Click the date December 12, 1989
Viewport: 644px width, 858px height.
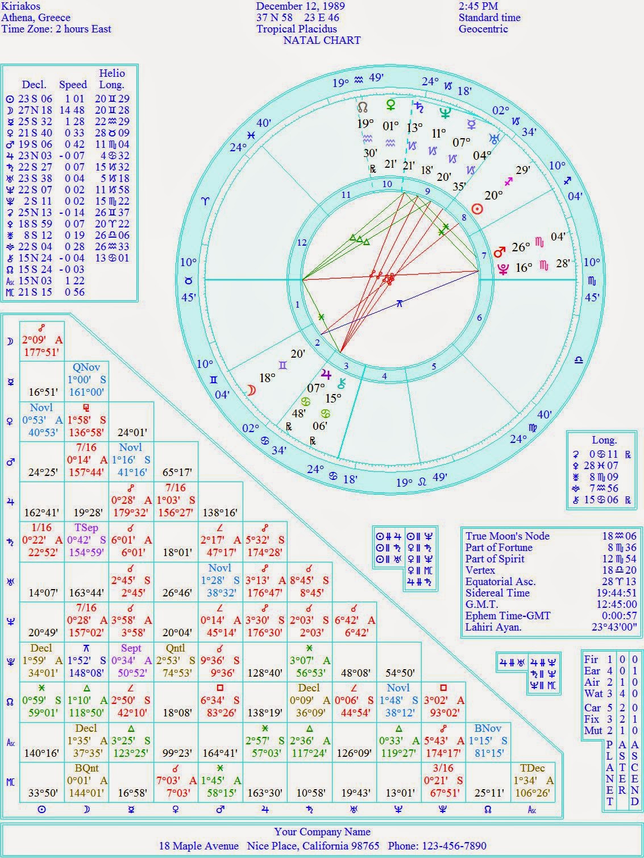pos(301,6)
